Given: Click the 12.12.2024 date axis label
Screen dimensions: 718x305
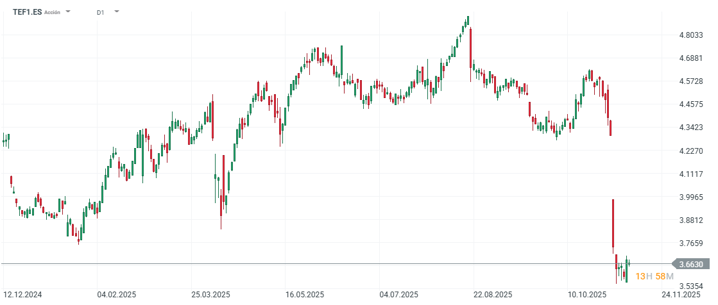Looking at the screenshot, I should pyautogui.click(x=22, y=295).
